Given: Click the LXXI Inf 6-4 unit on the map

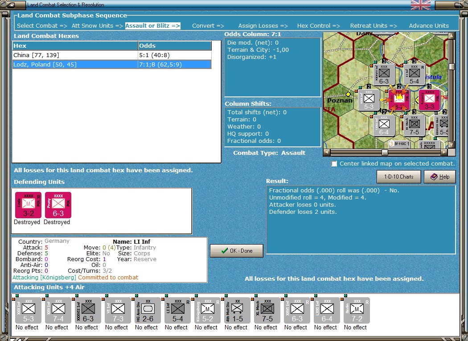Looking at the screenshot, I should click(384, 125).
